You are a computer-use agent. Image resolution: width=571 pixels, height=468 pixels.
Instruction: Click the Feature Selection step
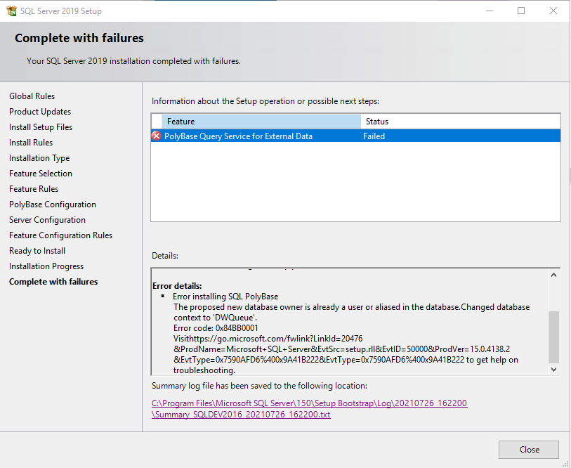[41, 174]
